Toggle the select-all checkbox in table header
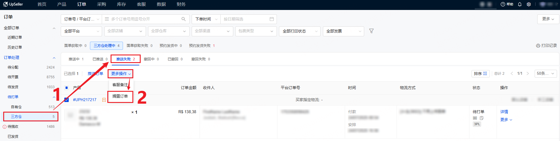 [67, 88]
